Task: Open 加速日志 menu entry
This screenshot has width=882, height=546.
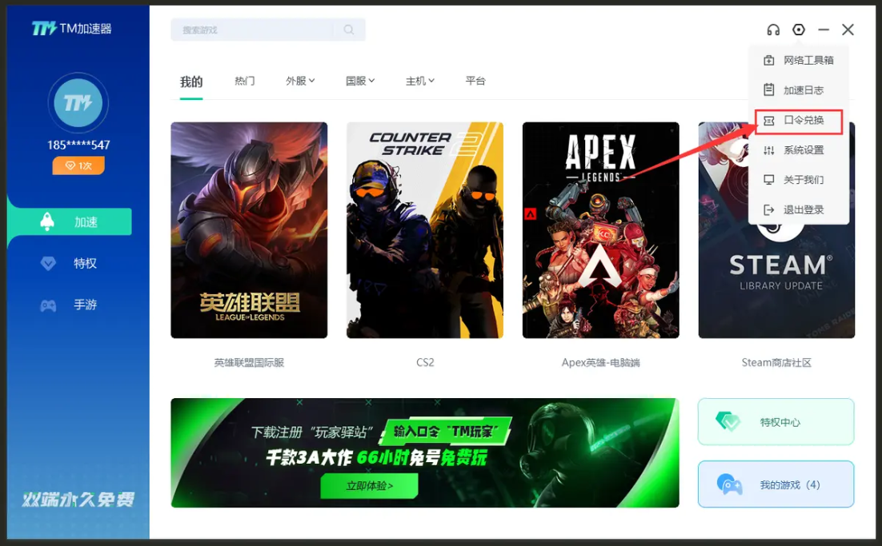Action: coord(799,90)
